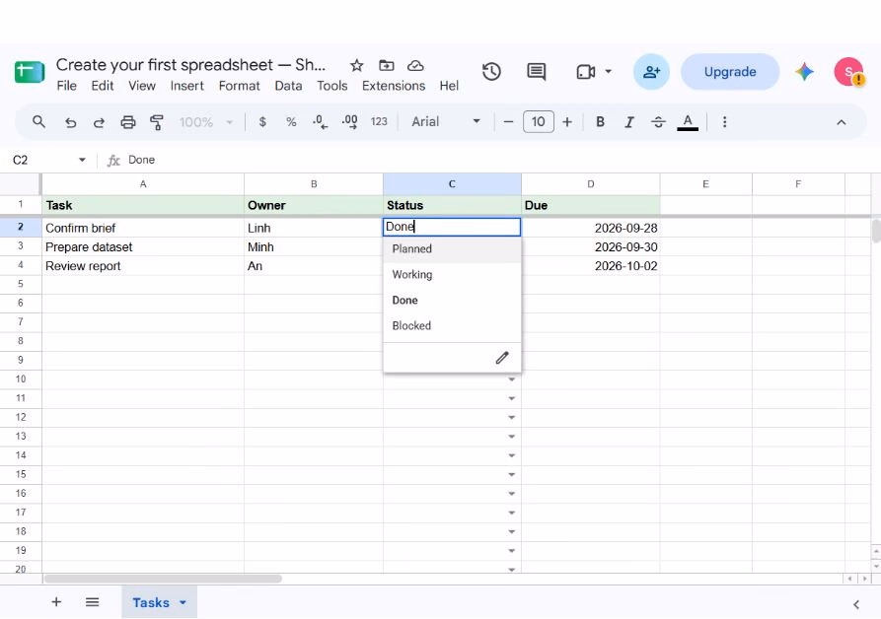Open the comments panel icon
Viewport: 881px width, 619px height.
point(536,72)
